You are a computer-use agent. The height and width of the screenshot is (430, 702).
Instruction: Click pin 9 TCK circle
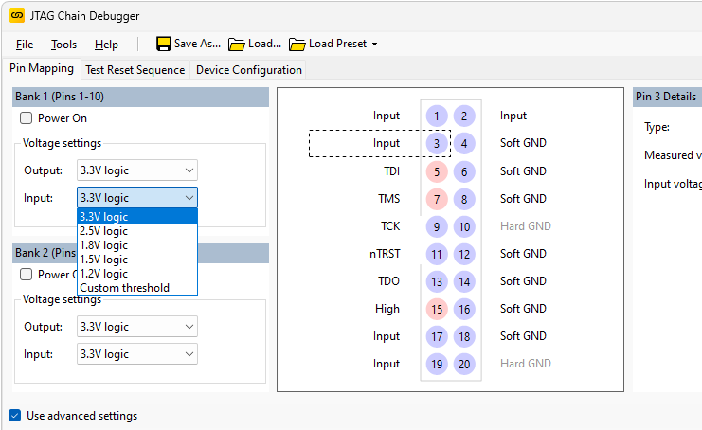[436, 226]
